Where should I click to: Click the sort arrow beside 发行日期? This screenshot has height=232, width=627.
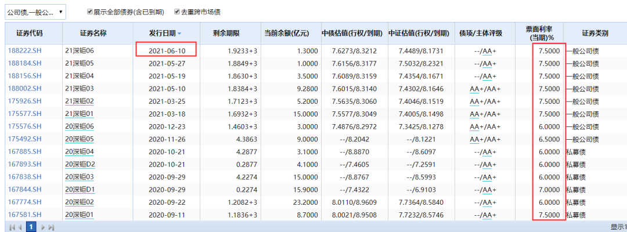[179, 34]
